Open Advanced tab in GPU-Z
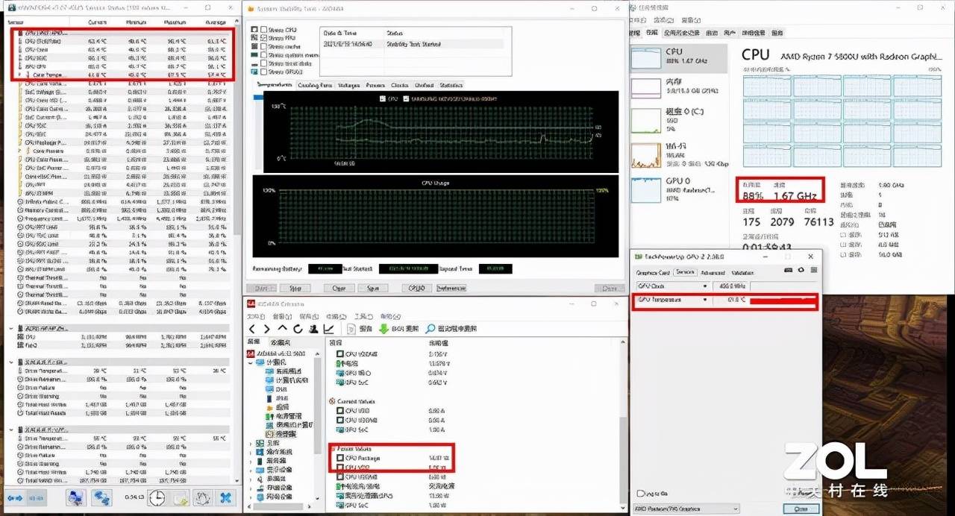Viewport: 955px width, 516px height. click(x=713, y=272)
